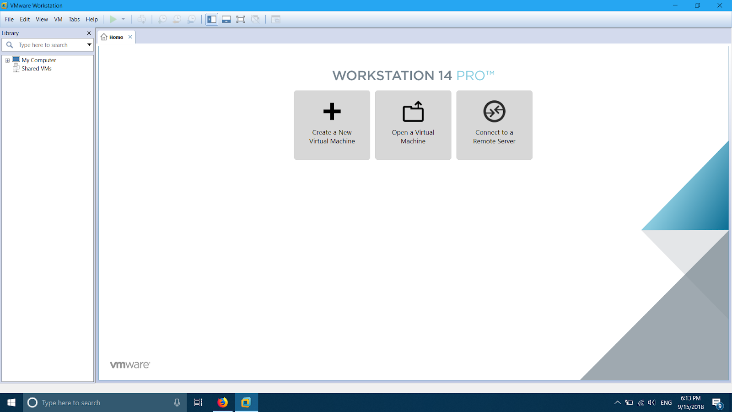Image resolution: width=732 pixels, height=412 pixels.
Task: Connect to a Remote Server
Action: (494, 125)
